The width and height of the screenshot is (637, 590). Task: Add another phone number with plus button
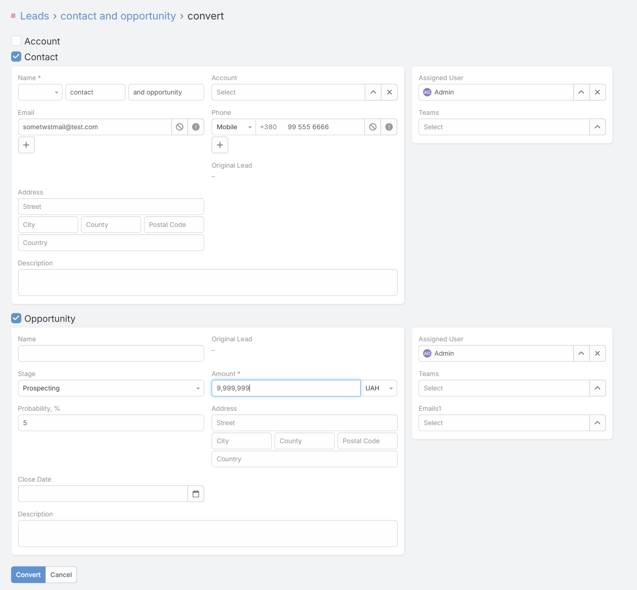(x=220, y=145)
